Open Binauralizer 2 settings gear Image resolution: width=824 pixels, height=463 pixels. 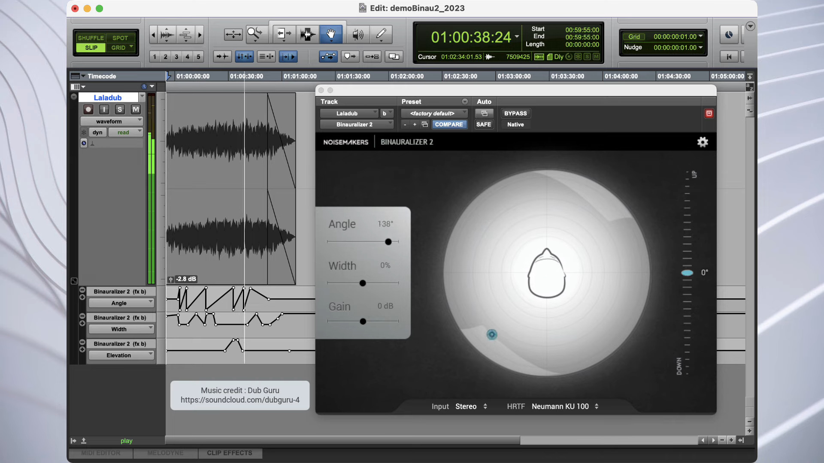coord(703,142)
